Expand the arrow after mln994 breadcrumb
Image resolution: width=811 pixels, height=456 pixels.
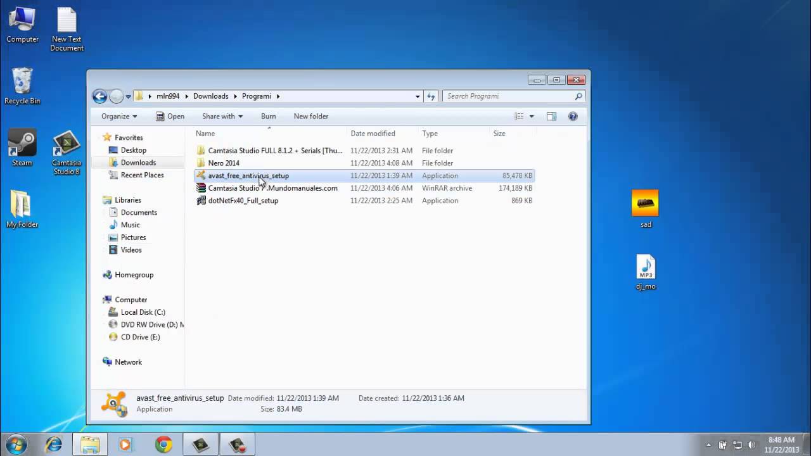(x=186, y=96)
